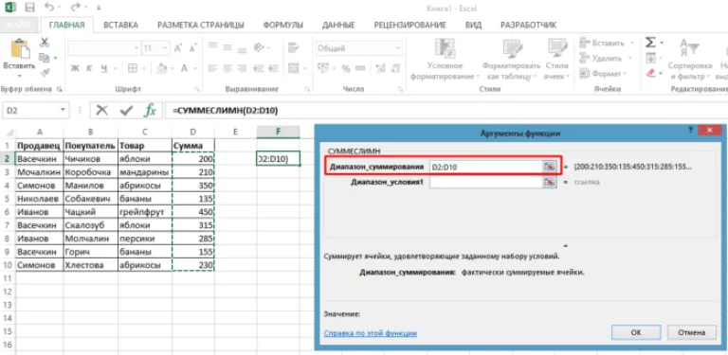This screenshot has width=728, height=355.
Task: Toggle underline Ч formatting
Action: coord(103,68)
